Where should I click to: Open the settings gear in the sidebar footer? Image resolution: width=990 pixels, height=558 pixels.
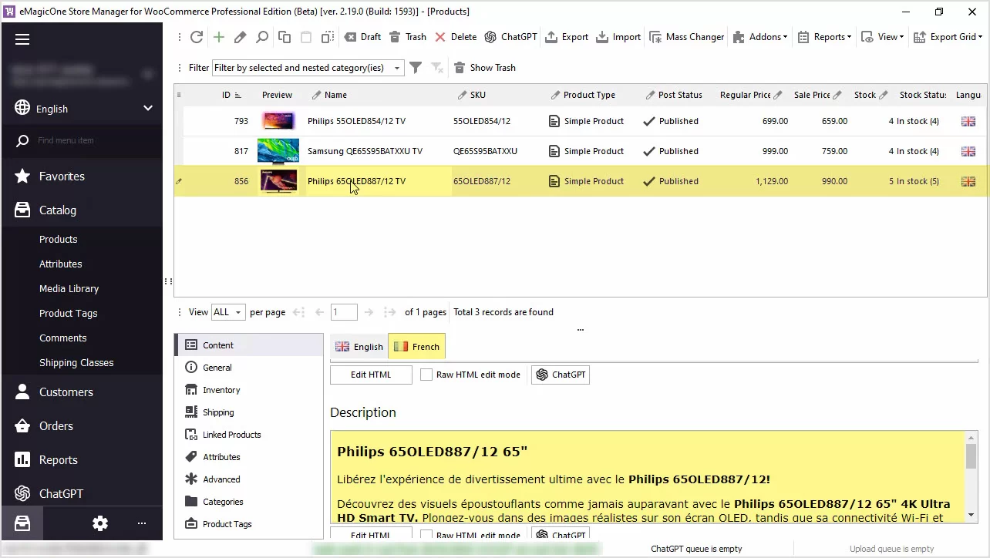[x=100, y=523]
